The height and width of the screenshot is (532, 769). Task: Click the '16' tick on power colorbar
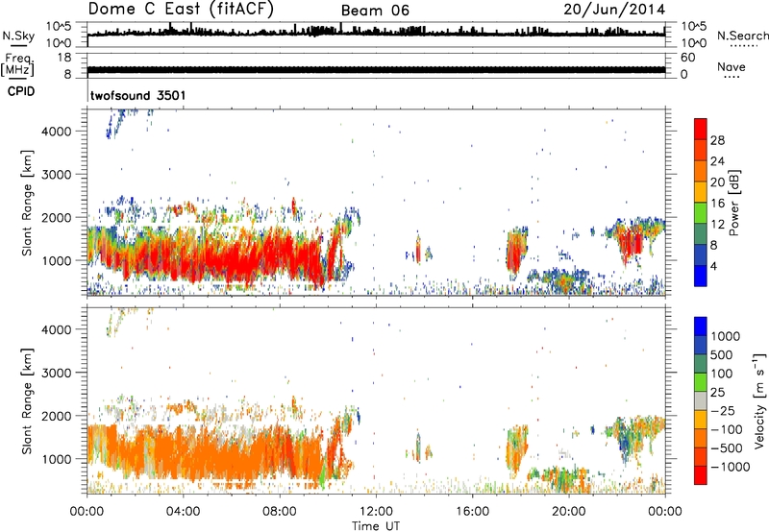click(x=717, y=204)
